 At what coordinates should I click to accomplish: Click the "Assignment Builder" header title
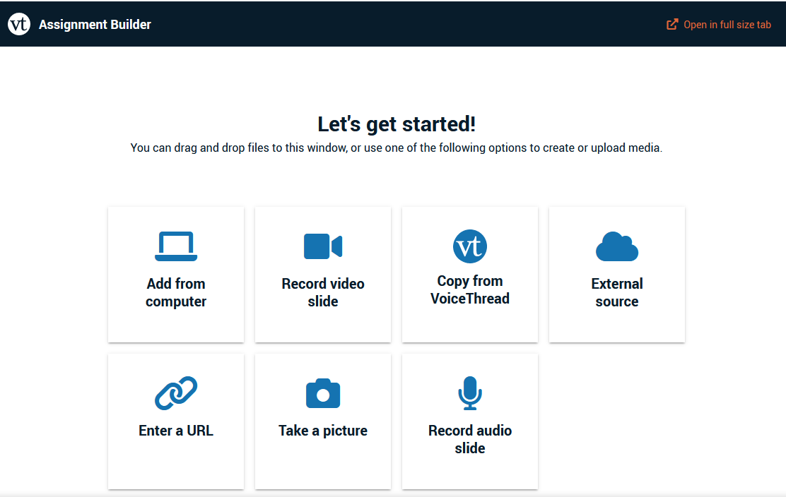95,25
